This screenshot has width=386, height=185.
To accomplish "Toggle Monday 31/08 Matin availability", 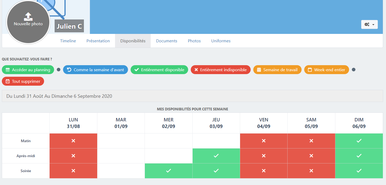I will (x=73, y=141).
